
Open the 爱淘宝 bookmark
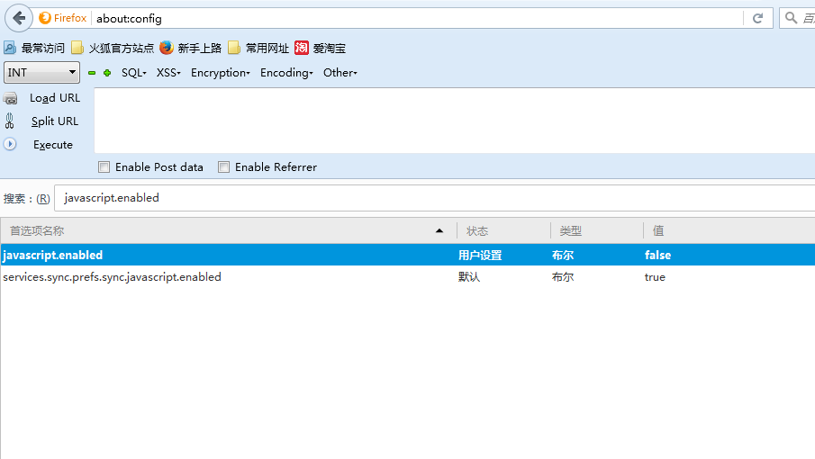point(321,49)
